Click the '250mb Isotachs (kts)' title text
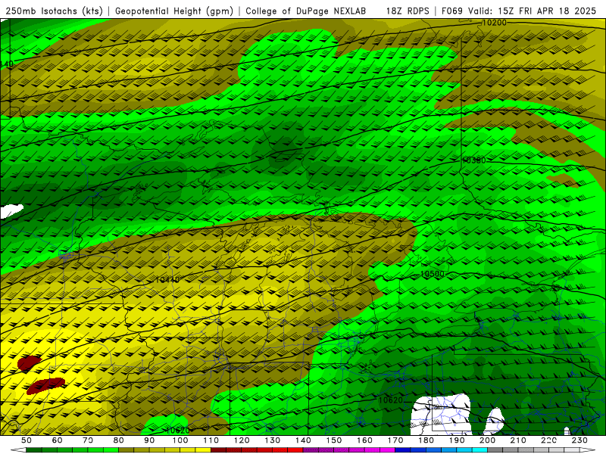This screenshot has width=606, height=454. pyautogui.click(x=54, y=11)
